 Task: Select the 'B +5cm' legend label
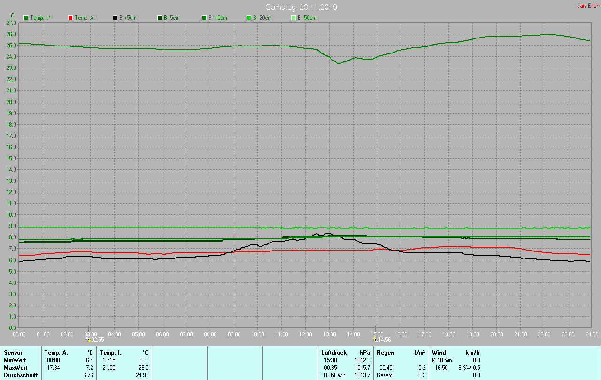pos(127,18)
